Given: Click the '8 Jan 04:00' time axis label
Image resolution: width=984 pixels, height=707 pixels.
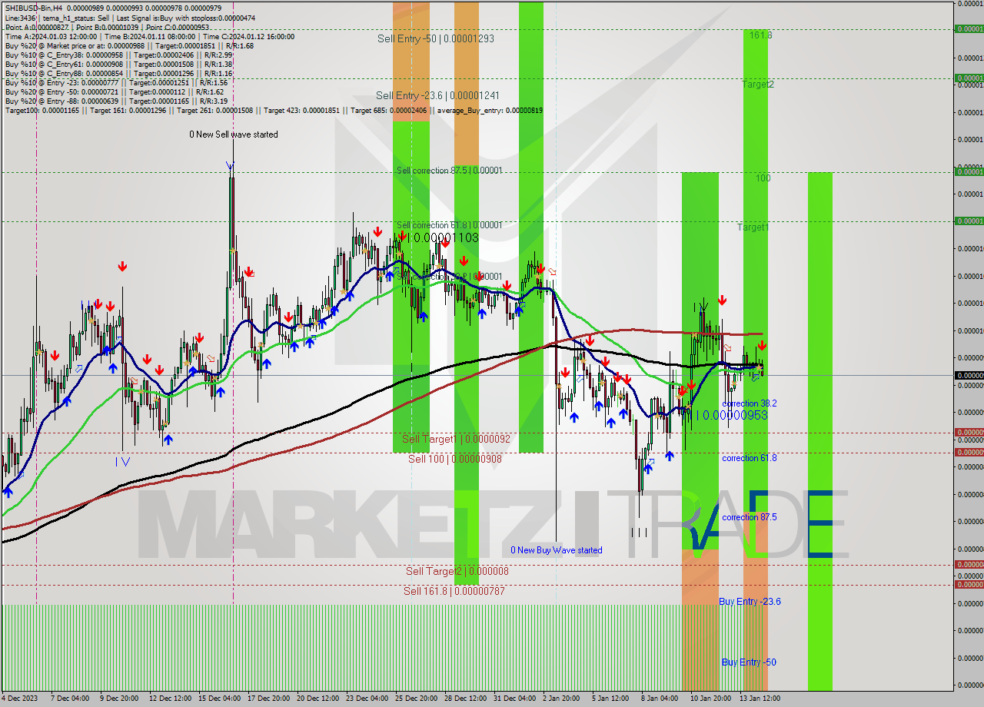Looking at the screenshot, I should [660, 699].
